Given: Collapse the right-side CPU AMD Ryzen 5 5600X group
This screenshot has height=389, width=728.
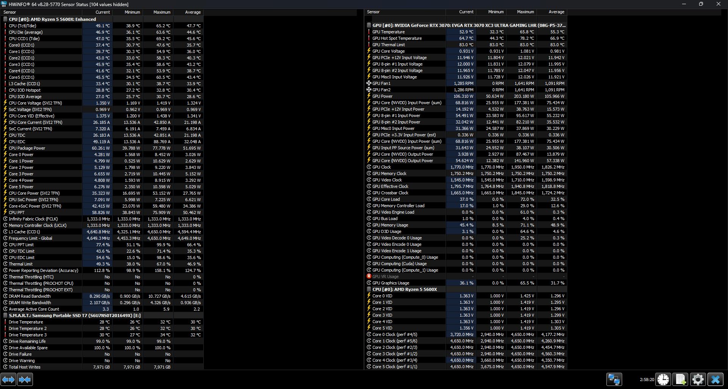Looking at the screenshot, I should (369, 289).
